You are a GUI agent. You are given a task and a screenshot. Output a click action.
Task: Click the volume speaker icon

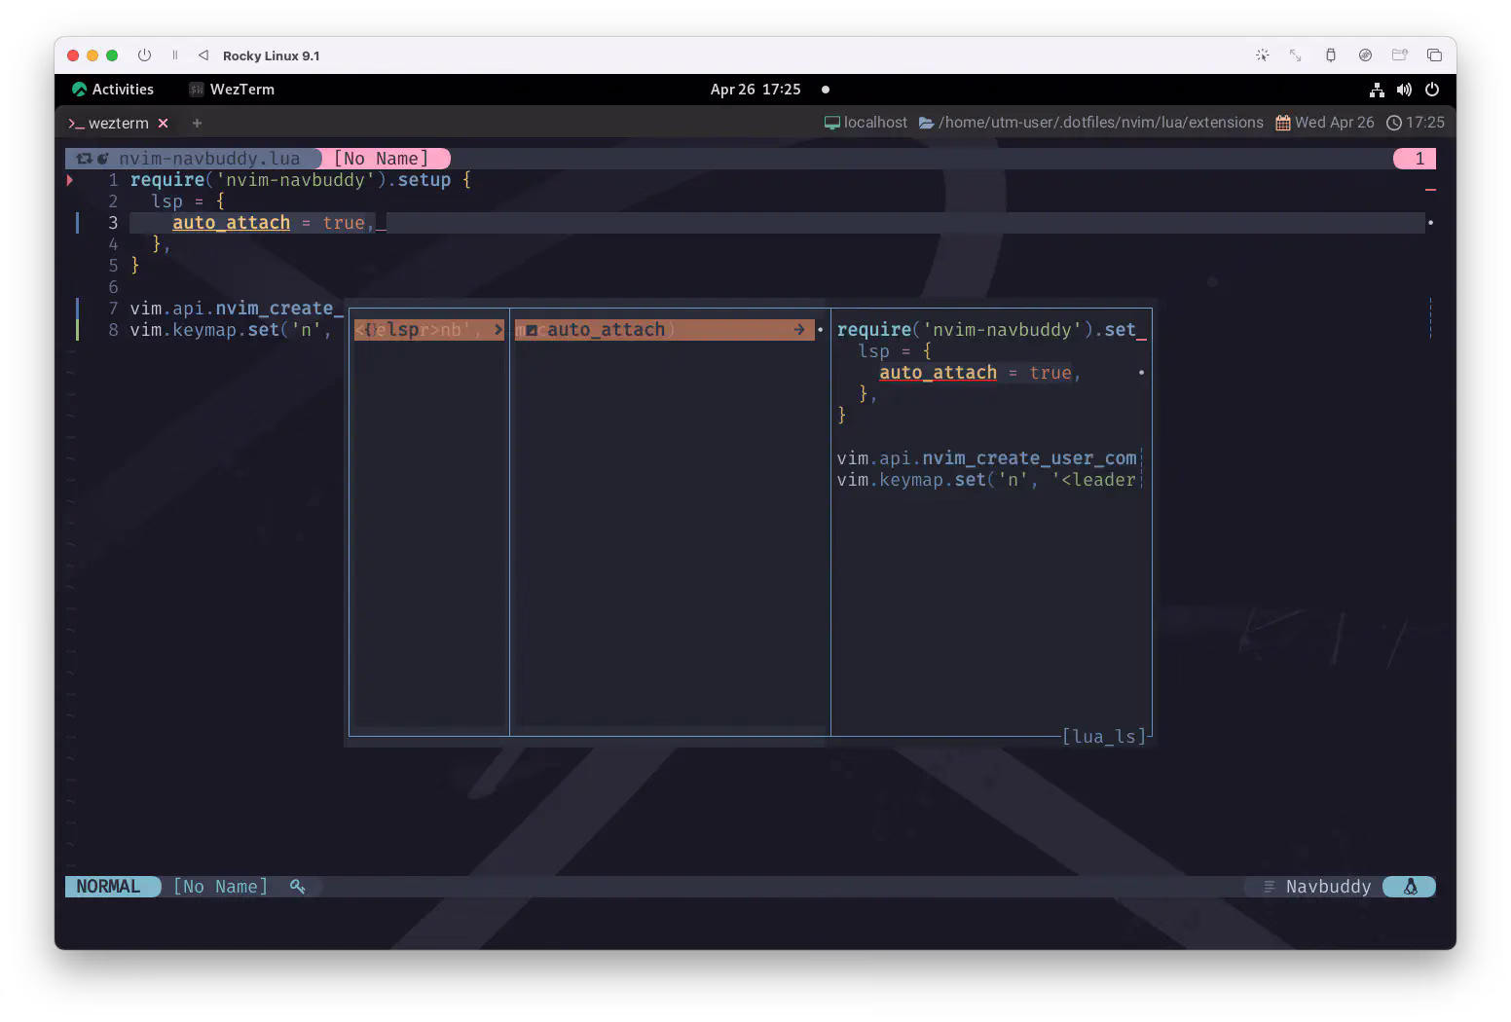(1404, 90)
